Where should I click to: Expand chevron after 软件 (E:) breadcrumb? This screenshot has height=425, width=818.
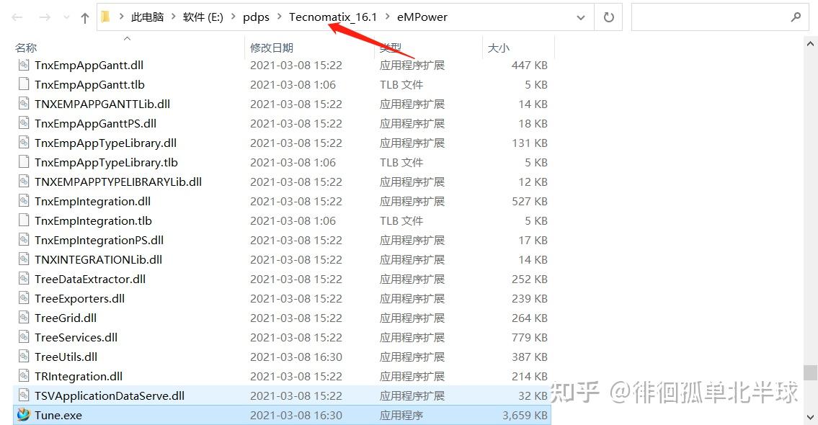[x=234, y=17]
